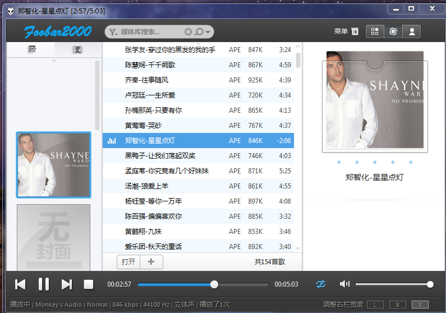Click in the 媒体库搜索 input field
The width and height of the screenshot is (446, 313).
point(151,32)
